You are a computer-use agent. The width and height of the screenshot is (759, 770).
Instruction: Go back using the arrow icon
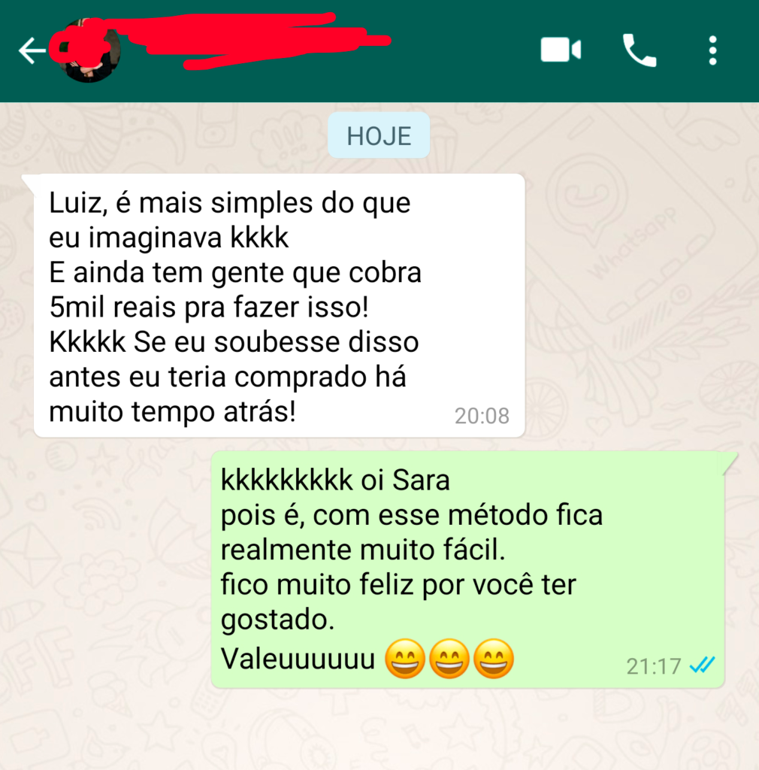pyautogui.click(x=32, y=50)
